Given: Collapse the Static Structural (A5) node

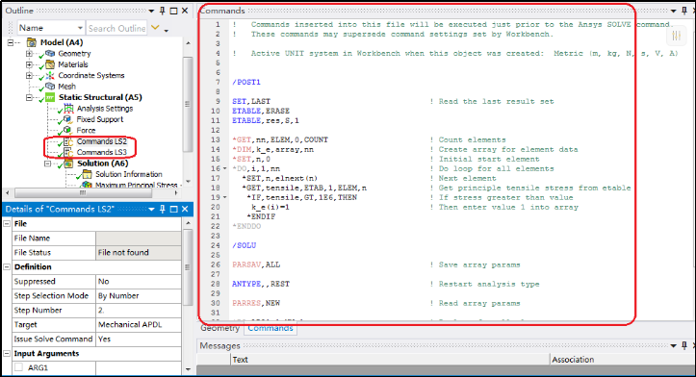Looking at the screenshot, I should pyautogui.click(x=29, y=97).
